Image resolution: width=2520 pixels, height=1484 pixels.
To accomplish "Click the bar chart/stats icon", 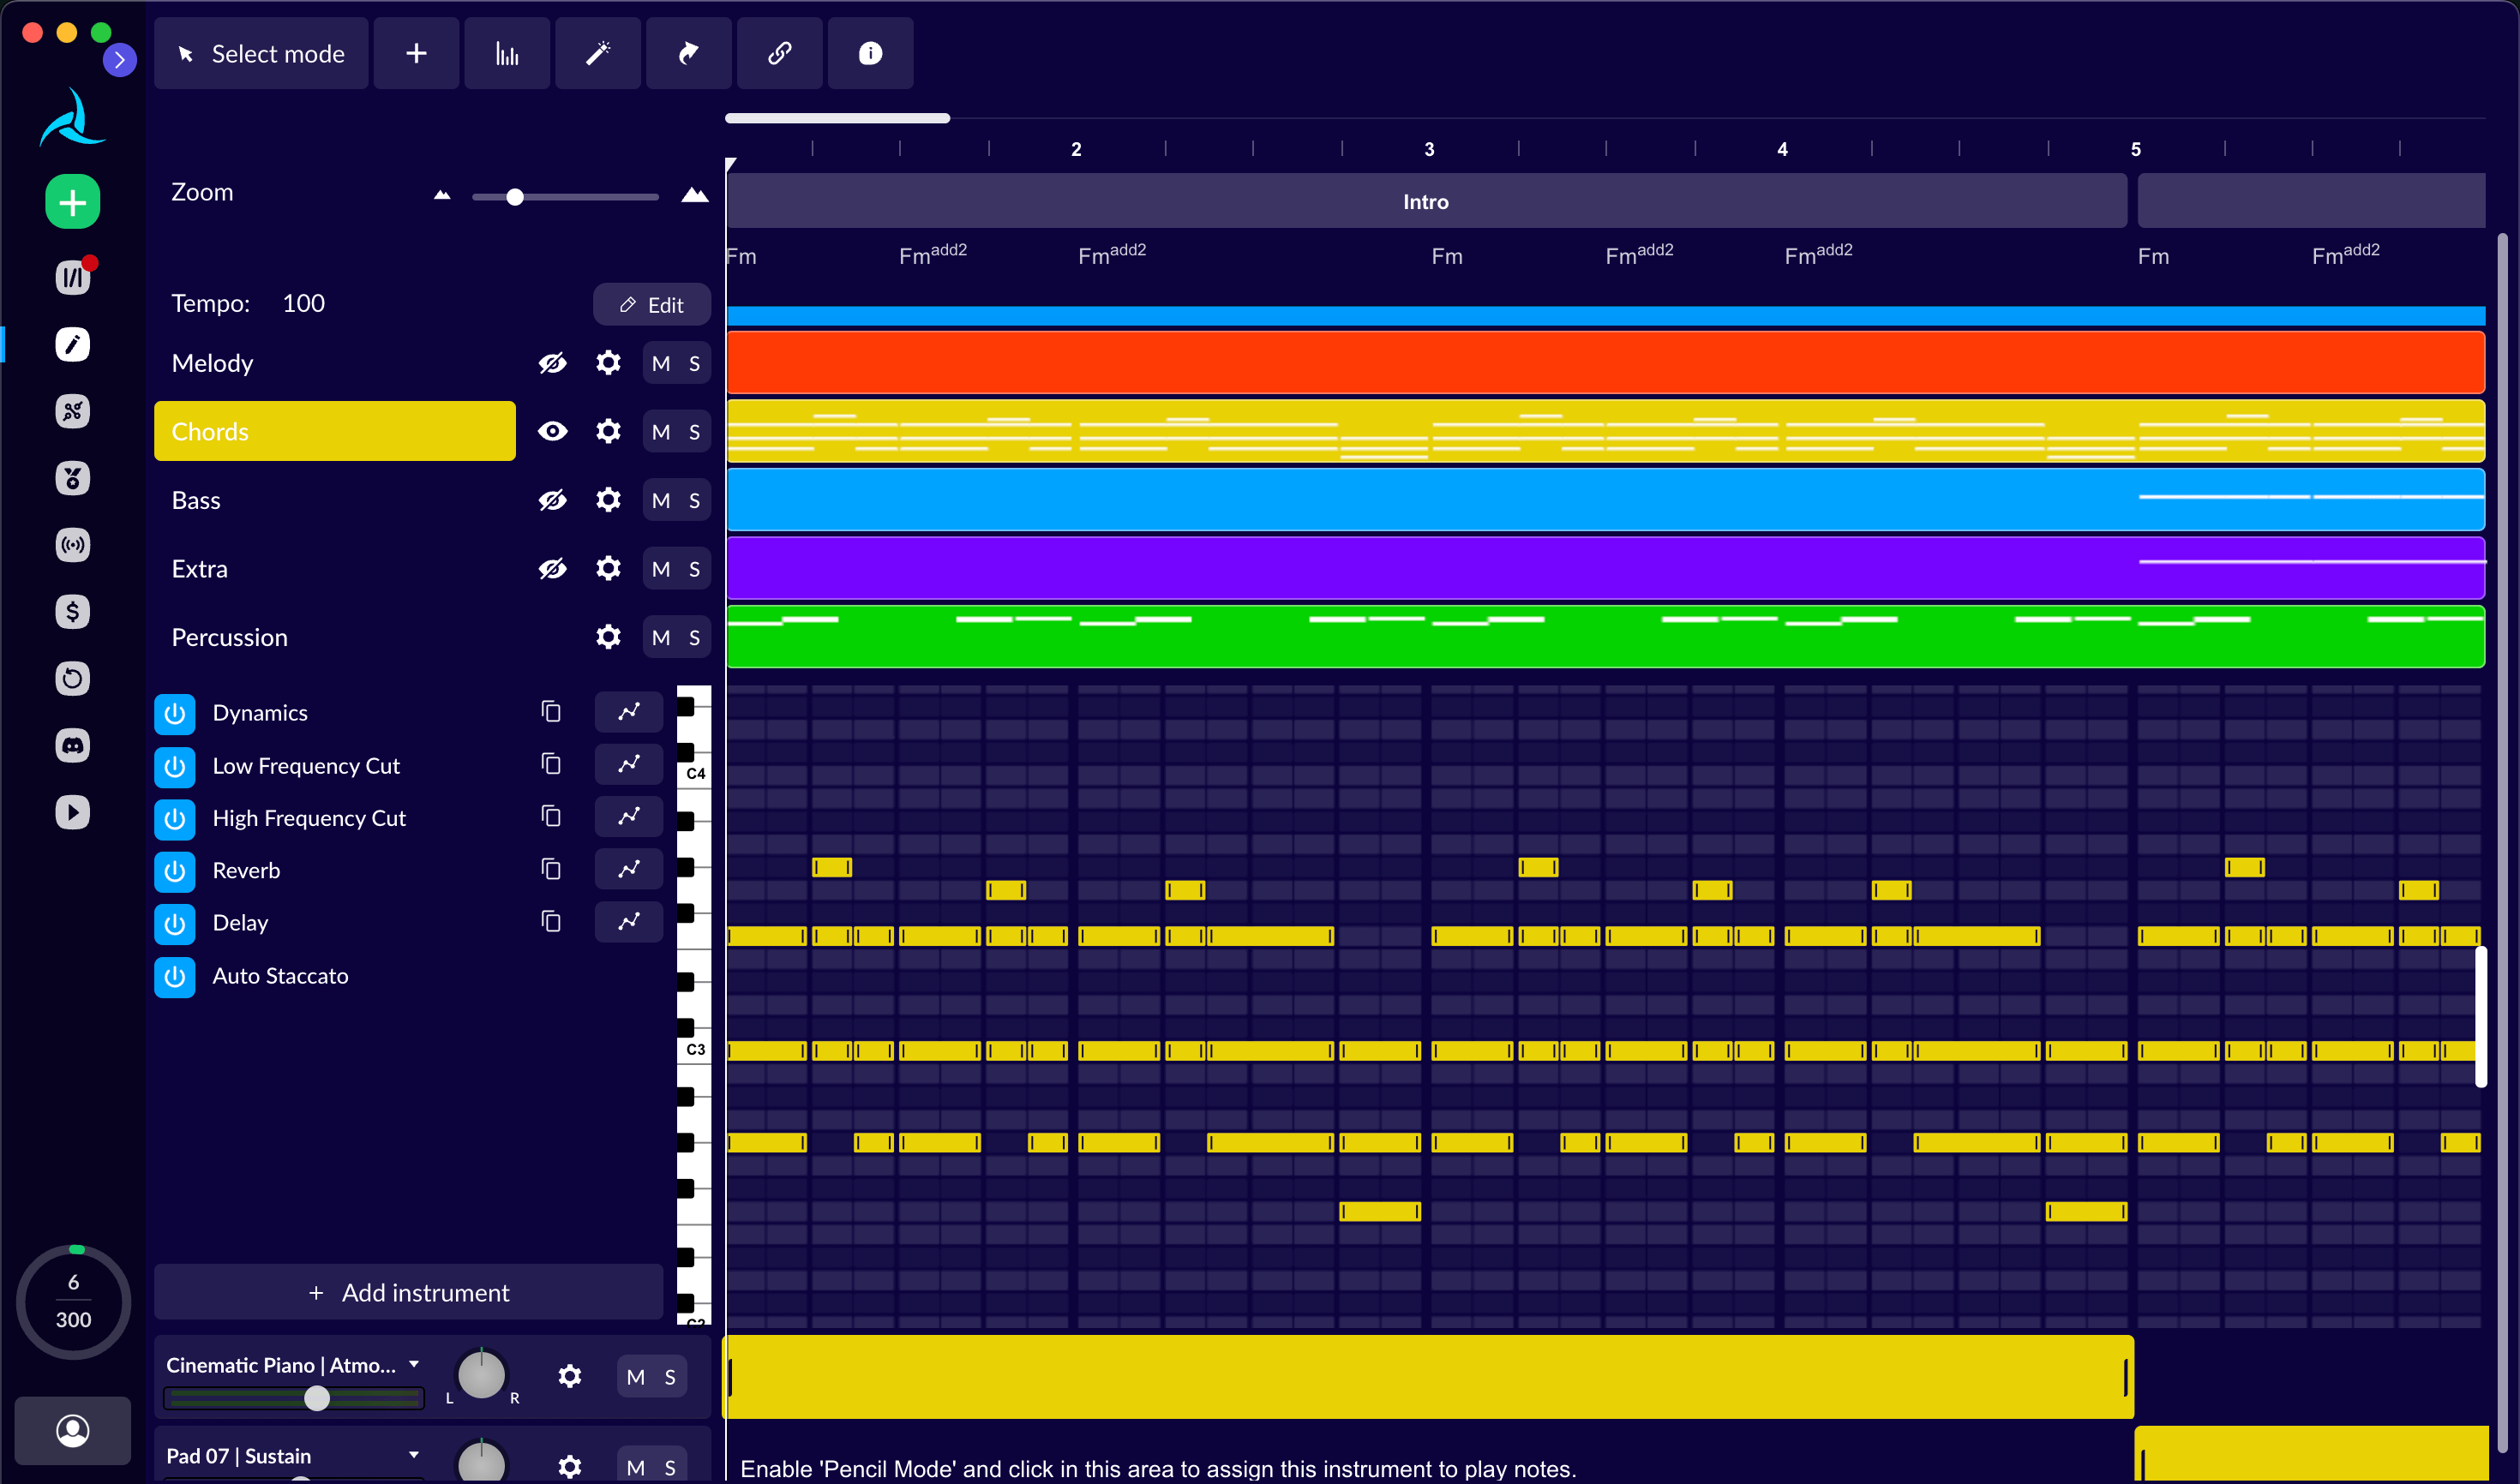I will point(507,53).
